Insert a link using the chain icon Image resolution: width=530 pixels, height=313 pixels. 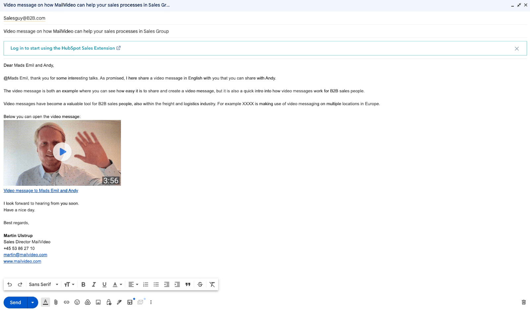tap(67, 302)
